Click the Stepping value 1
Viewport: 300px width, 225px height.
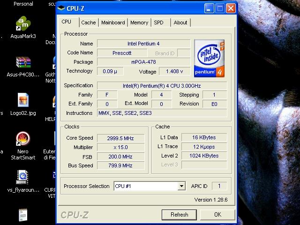215,95
